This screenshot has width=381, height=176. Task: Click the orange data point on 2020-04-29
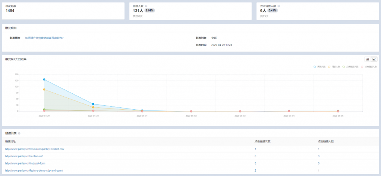tap(44, 89)
